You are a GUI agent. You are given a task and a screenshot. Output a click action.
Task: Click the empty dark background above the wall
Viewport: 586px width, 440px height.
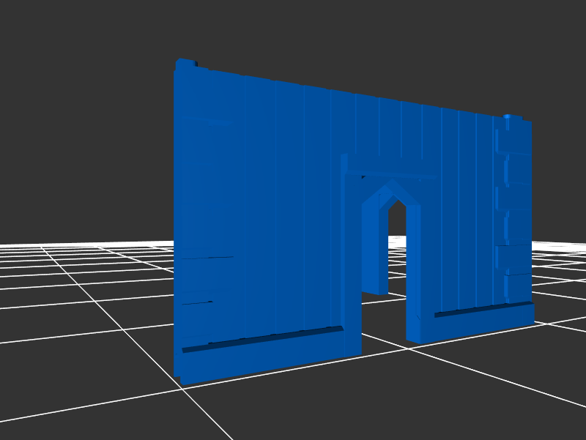coord(366,37)
